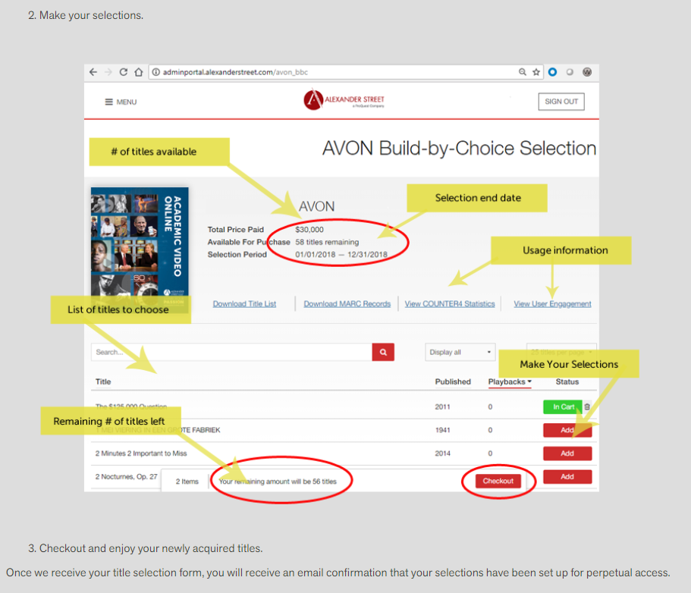Click the browser back arrow
691x593 pixels.
click(x=93, y=72)
